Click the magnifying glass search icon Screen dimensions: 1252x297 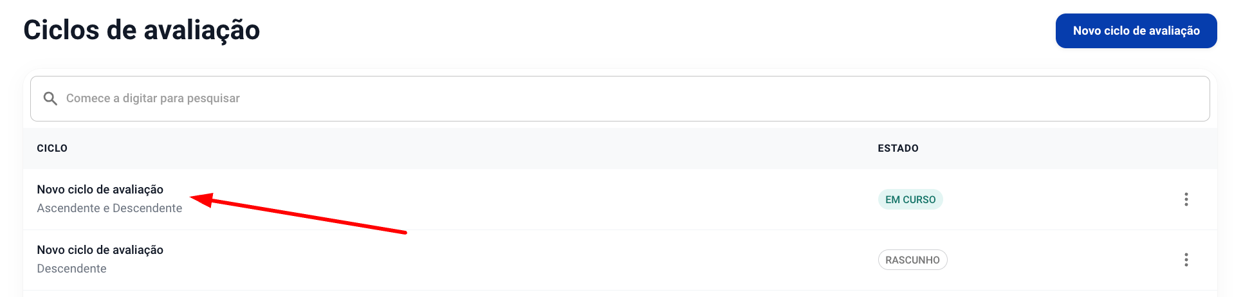click(50, 98)
